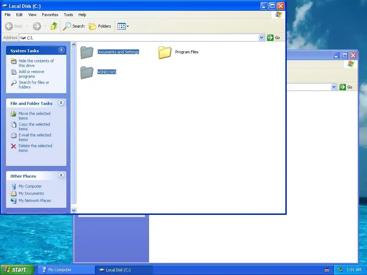Click the Local Disk title bar drive icon
The width and height of the screenshot is (367, 275).
5,6
